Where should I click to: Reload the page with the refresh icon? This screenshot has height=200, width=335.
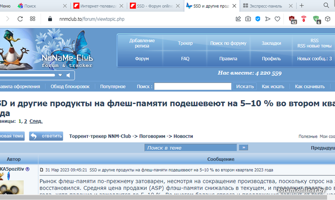point(20,19)
